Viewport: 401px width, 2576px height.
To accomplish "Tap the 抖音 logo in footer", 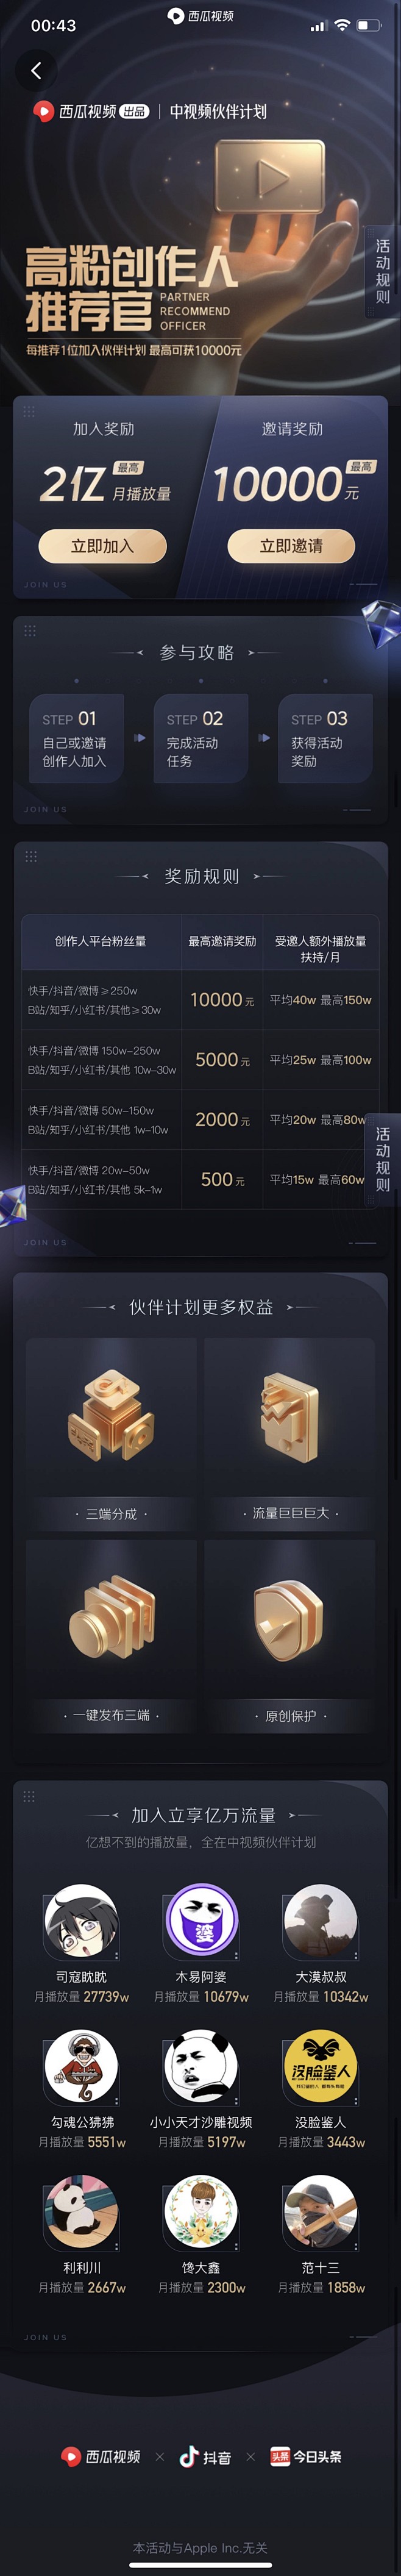I will tap(205, 2456).
